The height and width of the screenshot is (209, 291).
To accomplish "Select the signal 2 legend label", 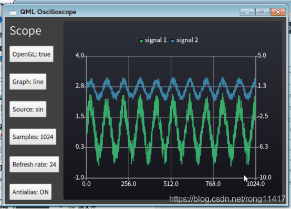I will pyautogui.click(x=187, y=40).
